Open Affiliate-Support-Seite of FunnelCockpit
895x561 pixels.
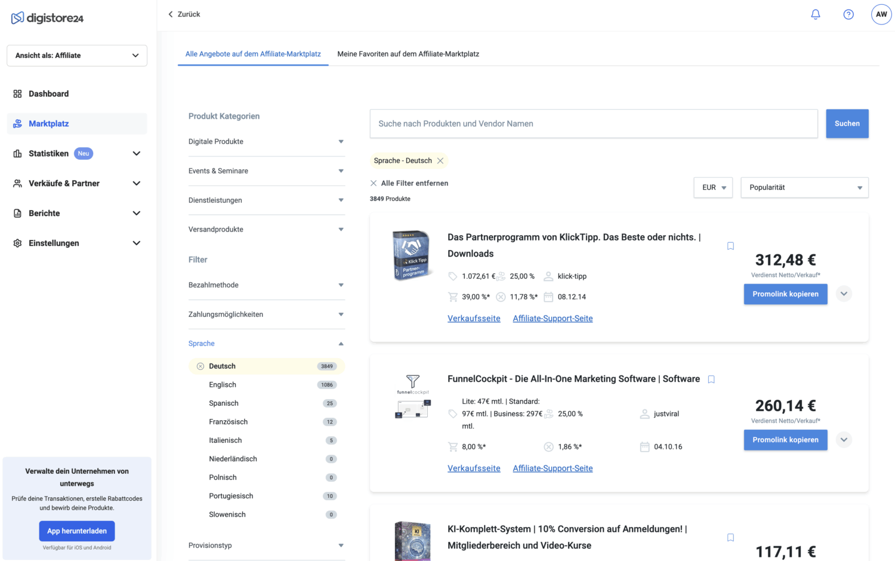click(x=553, y=468)
